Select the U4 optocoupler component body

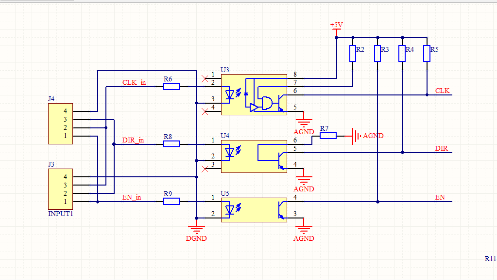point(254,156)
